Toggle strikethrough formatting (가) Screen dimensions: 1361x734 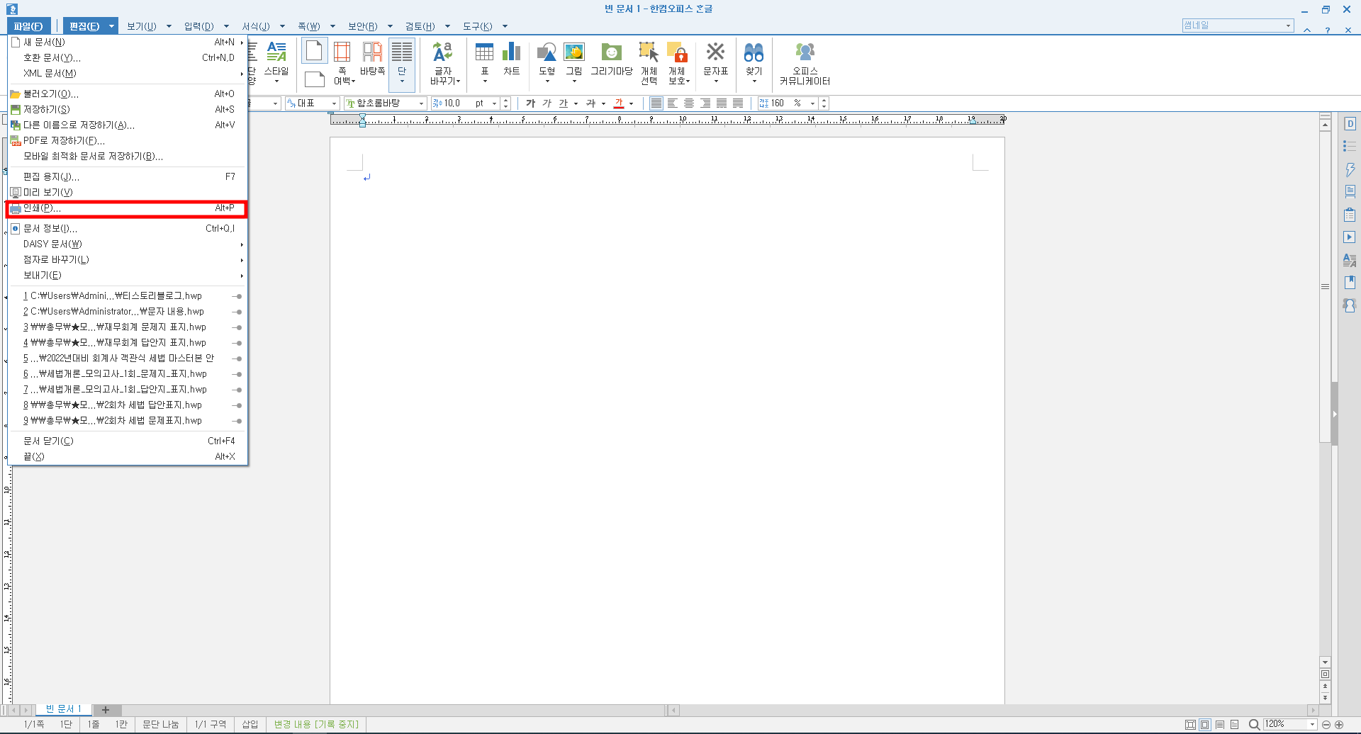tap(590, 103)
